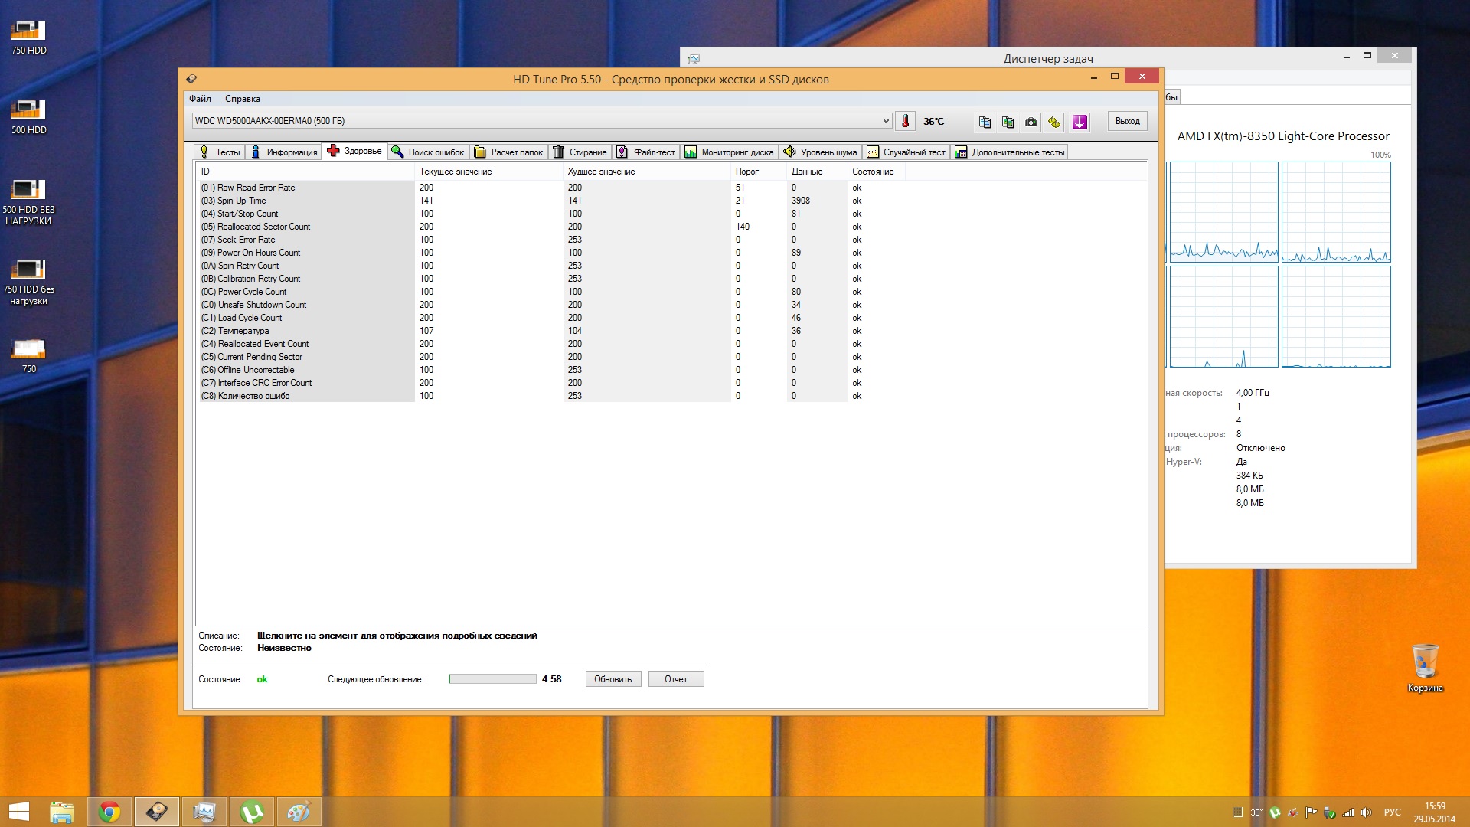The image size is (1470, 827).
Task: Click the Отчет button
Action: pos(675,679)
